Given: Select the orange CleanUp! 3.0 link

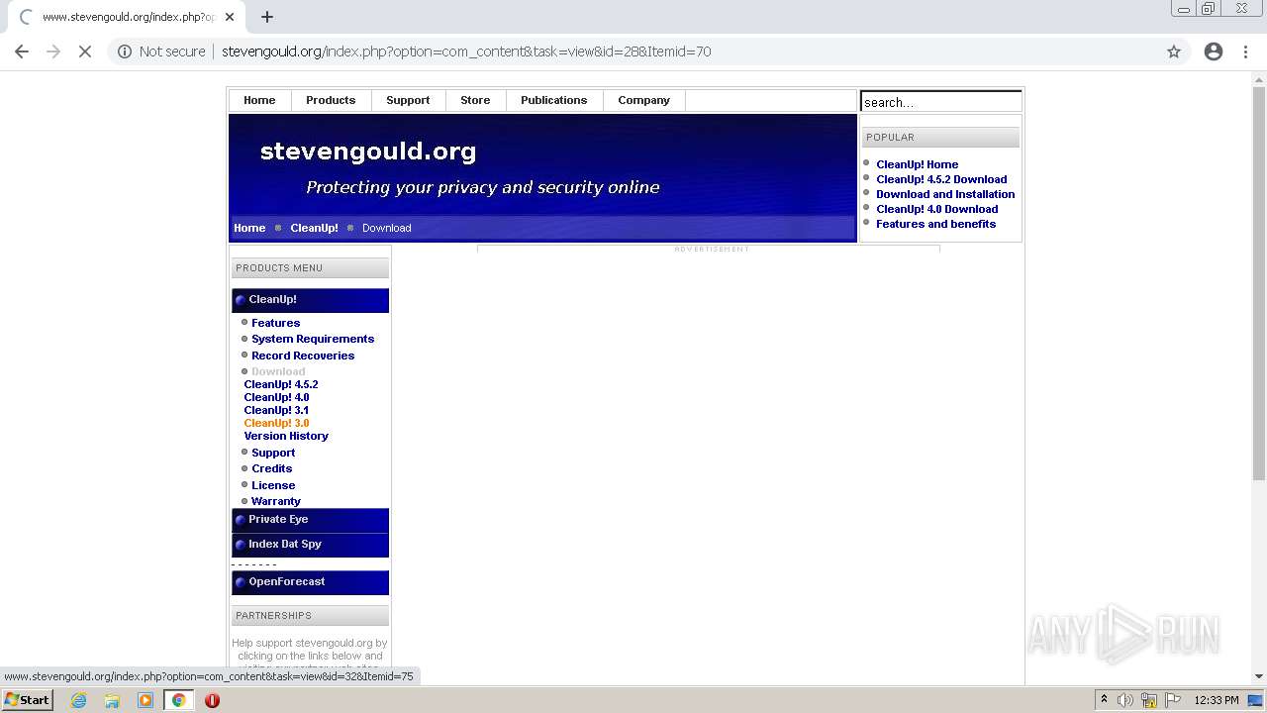Looking at the screenshot, I should tap(276, 423).
